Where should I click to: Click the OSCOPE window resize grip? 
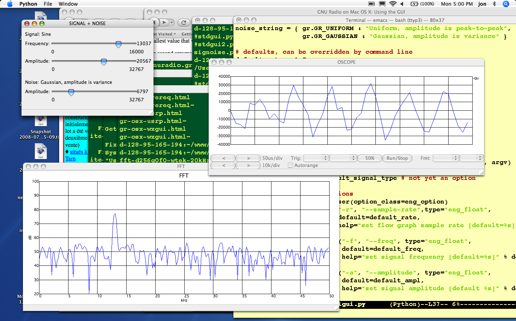(481, 173)
